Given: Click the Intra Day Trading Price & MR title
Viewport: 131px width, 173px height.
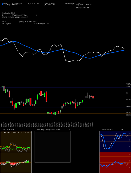Looking at the screenshot, I should (x=48, y=129).
